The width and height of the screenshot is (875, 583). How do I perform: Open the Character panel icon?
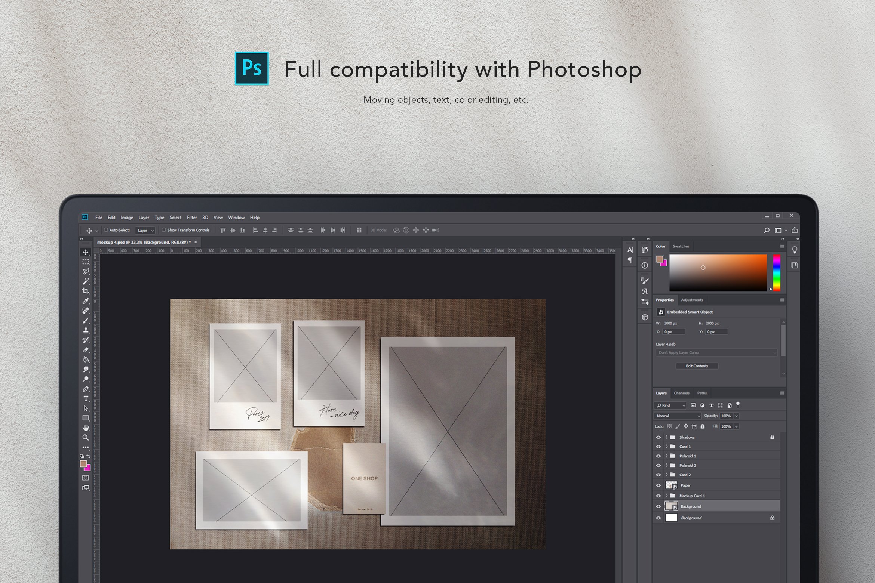point(630,250)
